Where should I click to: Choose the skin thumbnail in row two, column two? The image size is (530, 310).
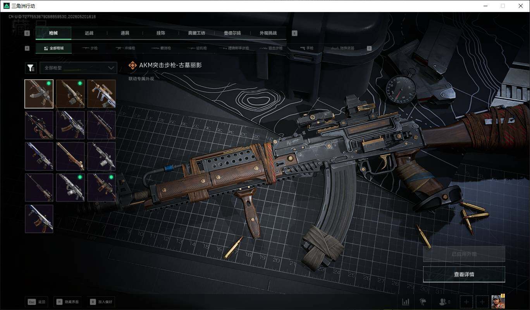coord(70,125)
